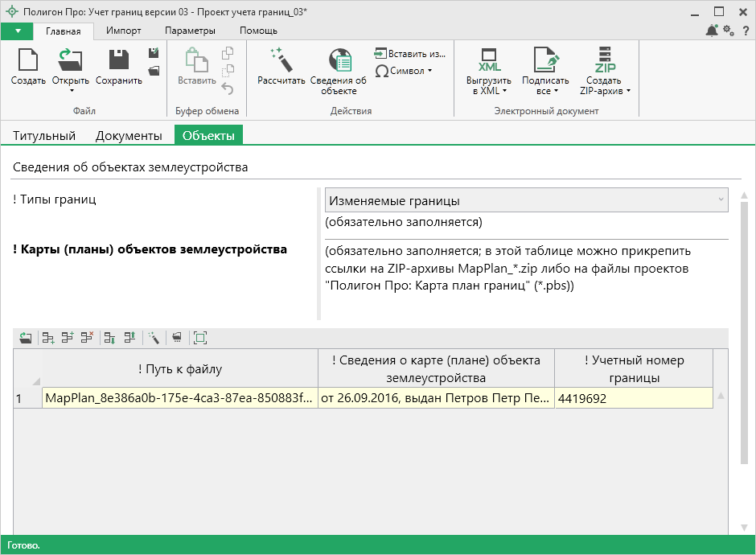
Task: Expand Выгрузить в XML dropdown
Action: tap(504, 91)
